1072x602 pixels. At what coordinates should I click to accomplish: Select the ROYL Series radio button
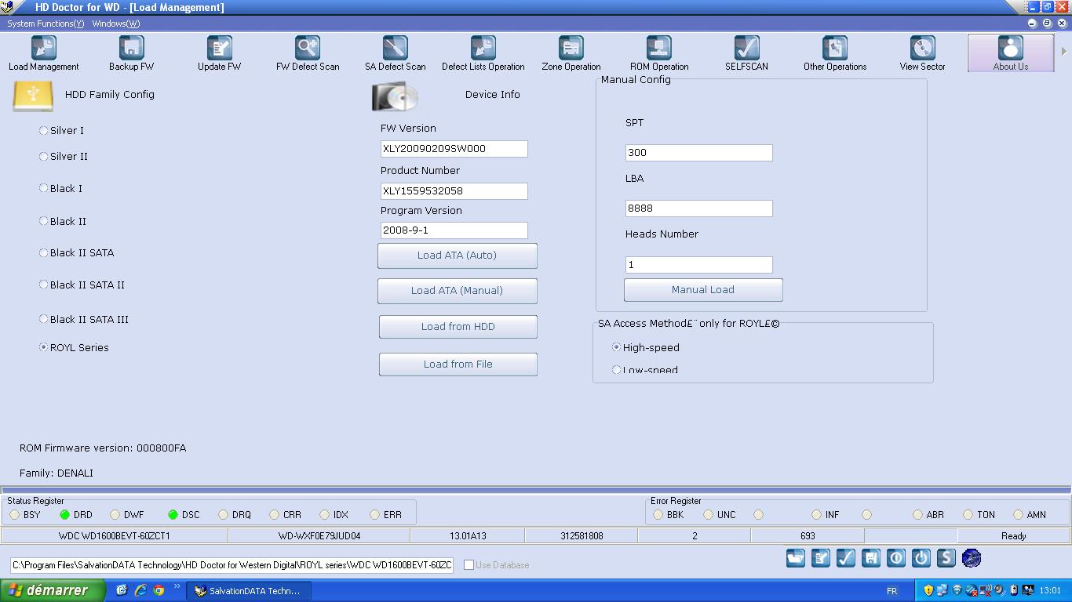44,347
